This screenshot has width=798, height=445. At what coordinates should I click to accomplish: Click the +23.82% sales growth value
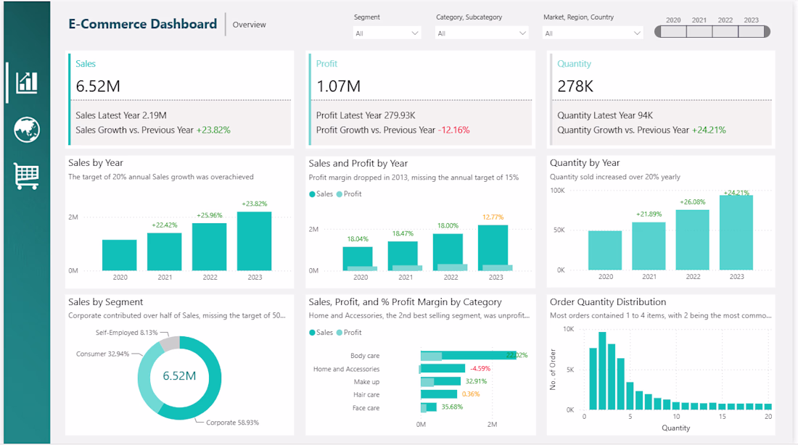point(213,130)
